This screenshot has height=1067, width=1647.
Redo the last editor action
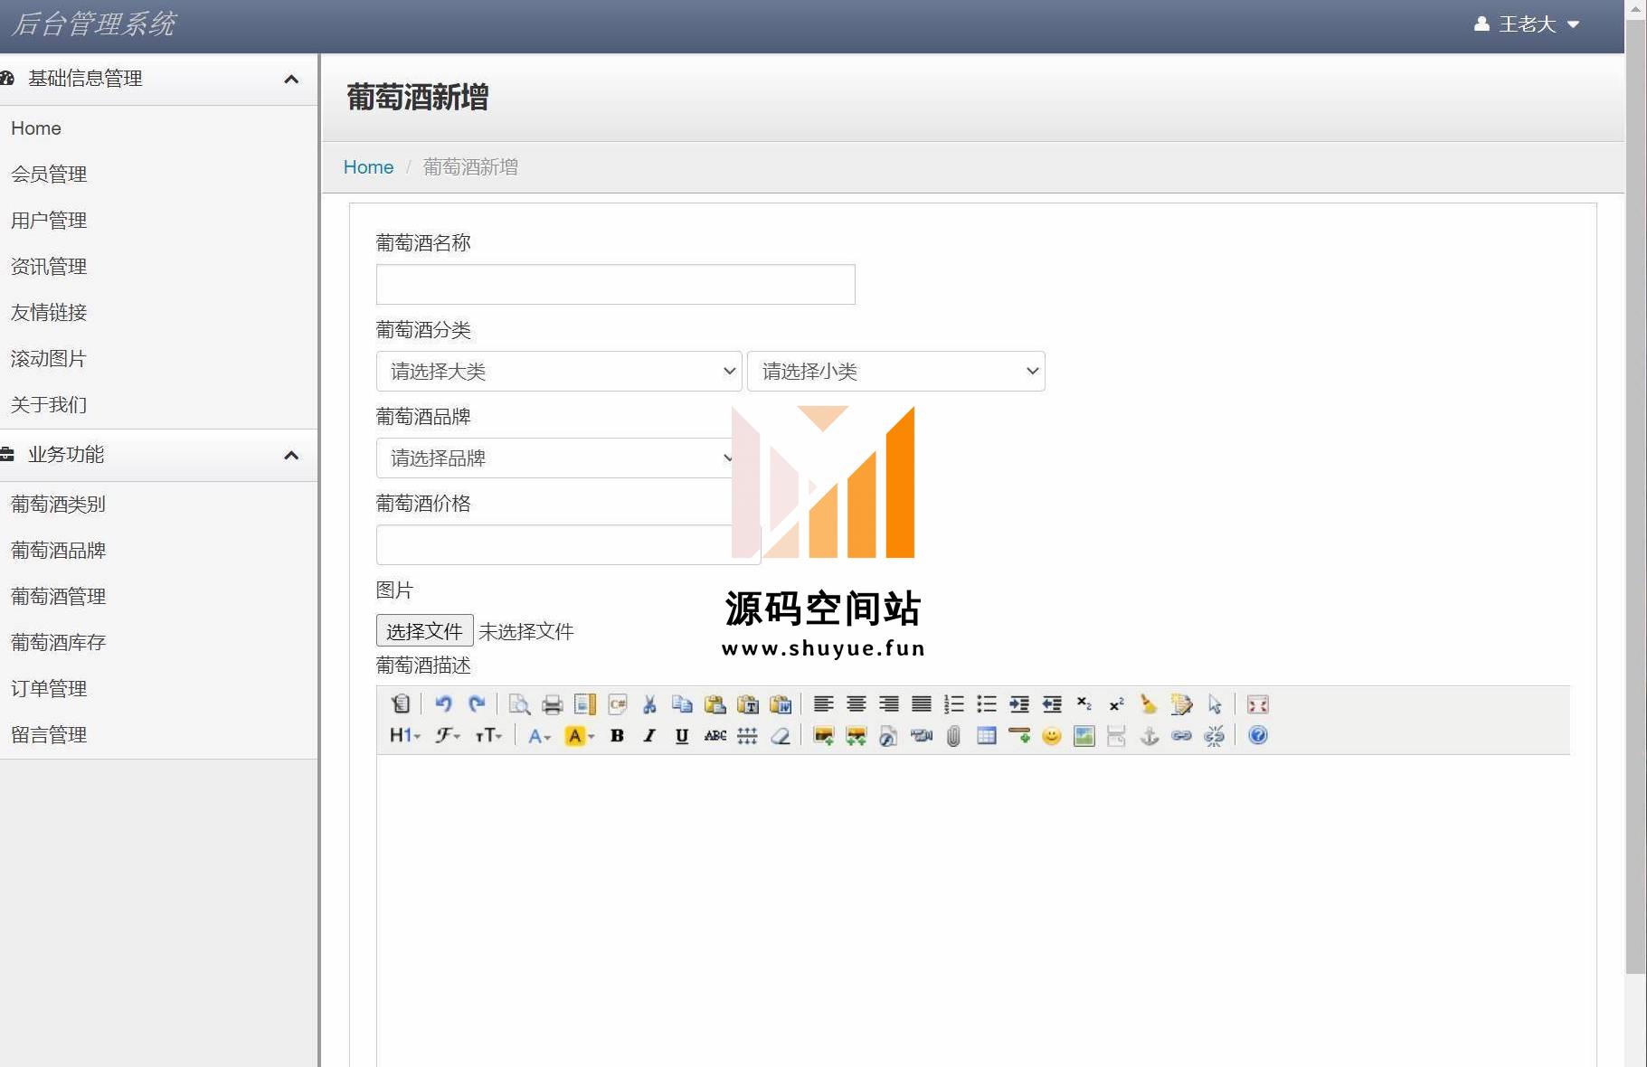click(x=477, y=704)
